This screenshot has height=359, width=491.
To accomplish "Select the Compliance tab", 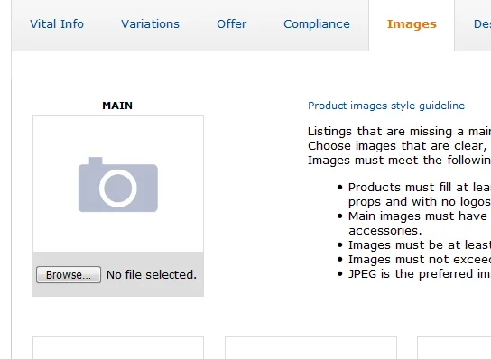I will pyautogui.click(x=317, y=24).
